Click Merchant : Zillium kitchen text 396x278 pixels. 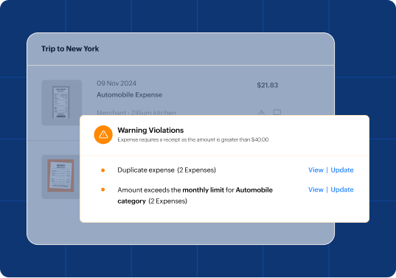coord(136,112)
